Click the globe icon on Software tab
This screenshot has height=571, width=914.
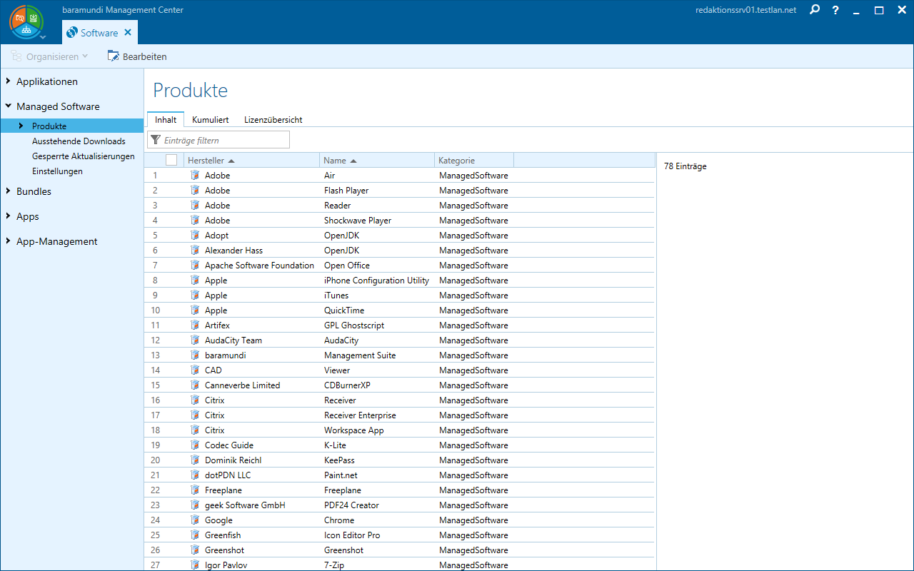tap(71, 33)
